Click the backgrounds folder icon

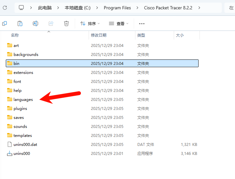(10, 54)
